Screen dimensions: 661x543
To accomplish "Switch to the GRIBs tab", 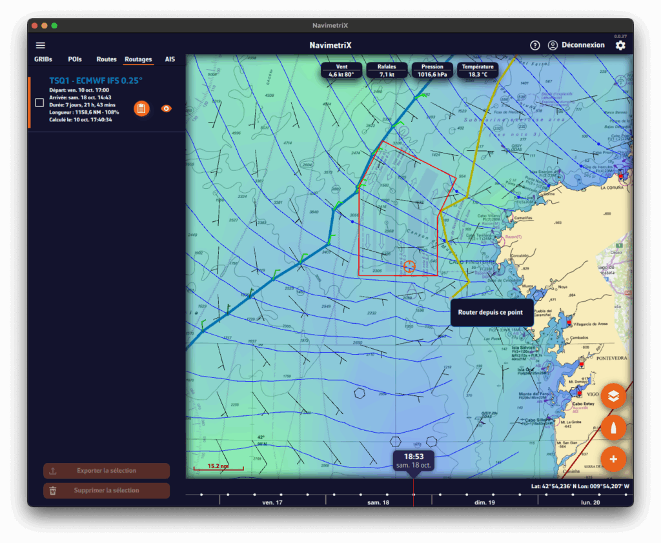I will coord(43,59).
